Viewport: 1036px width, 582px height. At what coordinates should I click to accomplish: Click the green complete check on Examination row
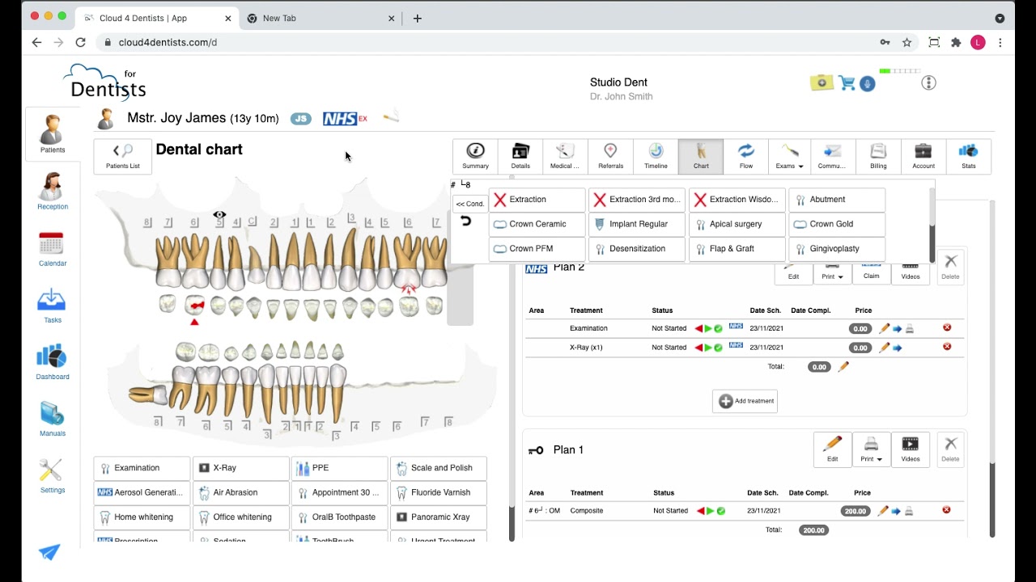coord(718,328)
